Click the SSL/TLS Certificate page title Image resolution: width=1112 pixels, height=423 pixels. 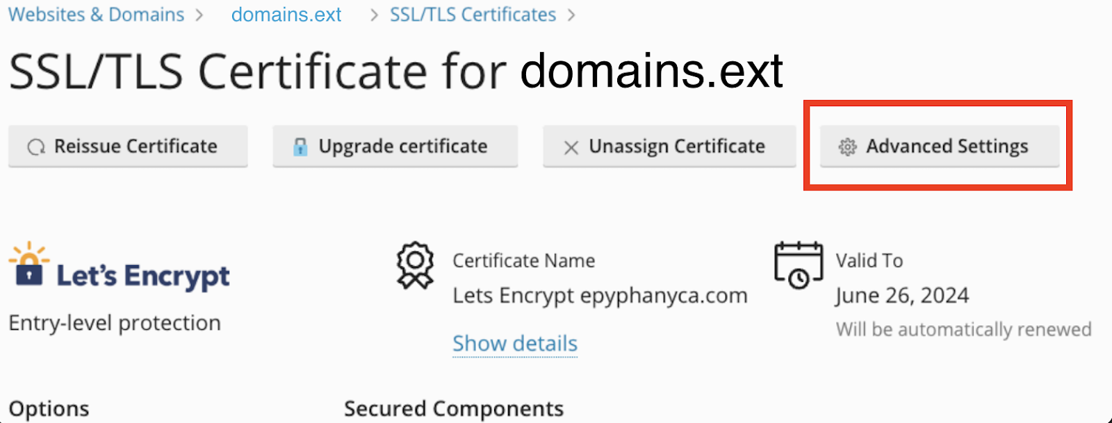tap(396, 72)
